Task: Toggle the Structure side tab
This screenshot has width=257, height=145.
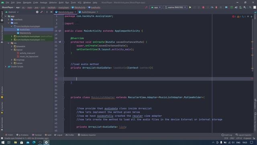Action: coord(2,92)
